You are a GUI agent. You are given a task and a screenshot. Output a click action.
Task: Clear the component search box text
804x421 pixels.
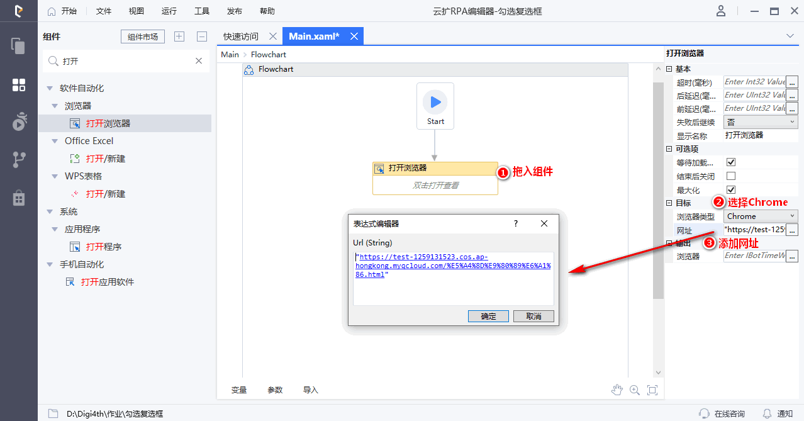(199, 61)
